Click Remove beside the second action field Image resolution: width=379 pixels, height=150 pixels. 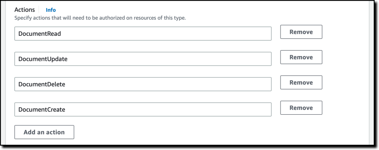(301, 57)
